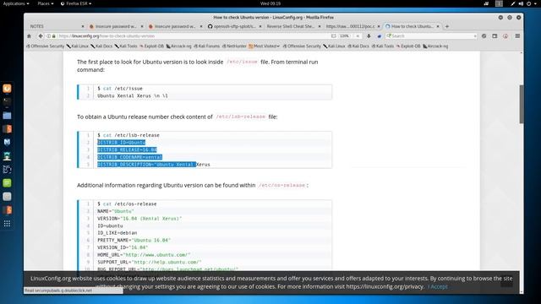The width and height of the screenshot is (541, 304).
Task: Open the green notes app in dock
Action: pos(7,182)
